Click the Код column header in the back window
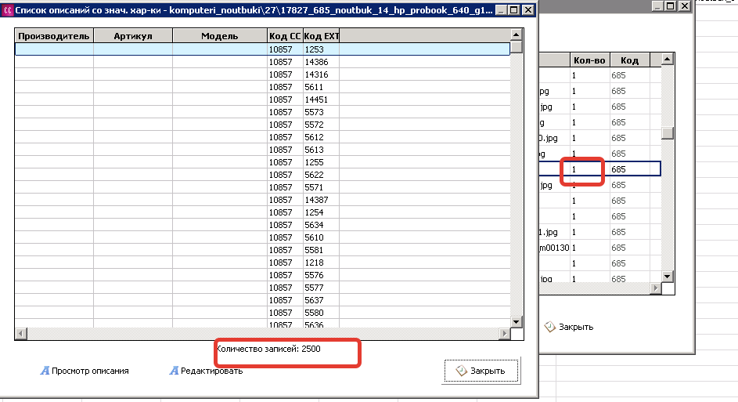738x402 pixels. coord(630,60)
